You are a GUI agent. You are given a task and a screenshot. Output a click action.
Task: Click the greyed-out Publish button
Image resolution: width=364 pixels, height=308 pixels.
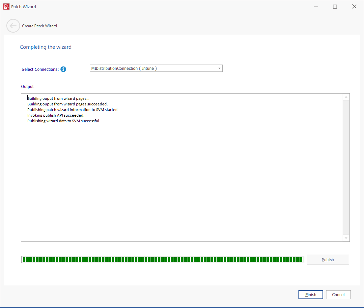coord(327,260)
